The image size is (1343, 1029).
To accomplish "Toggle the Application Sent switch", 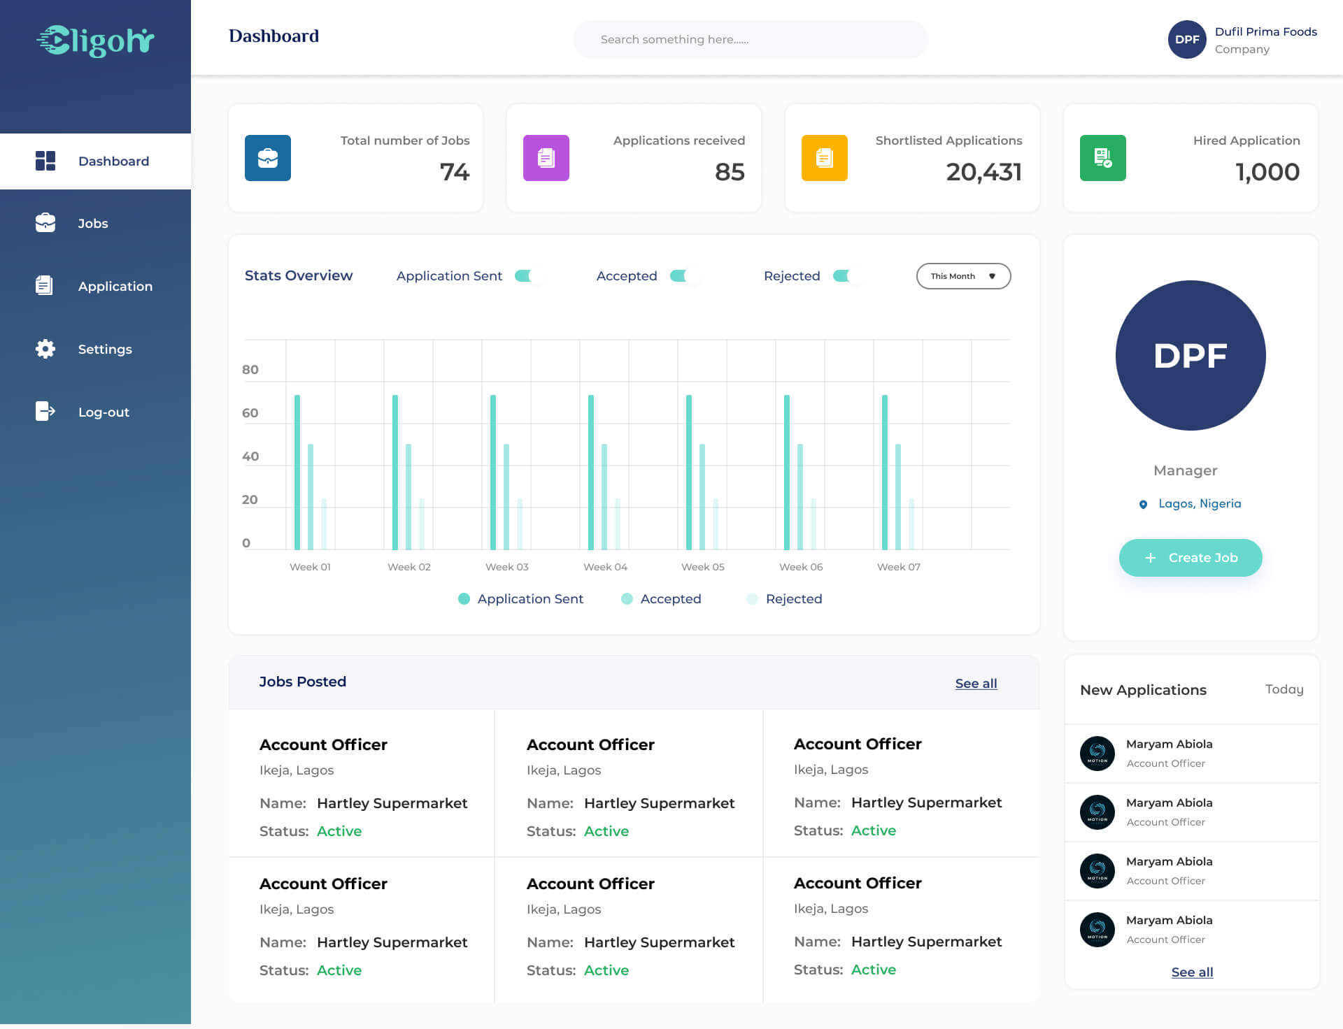I will (x=530, y=276).
